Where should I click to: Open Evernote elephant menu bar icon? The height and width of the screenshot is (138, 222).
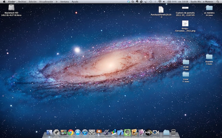click(137, 2)
